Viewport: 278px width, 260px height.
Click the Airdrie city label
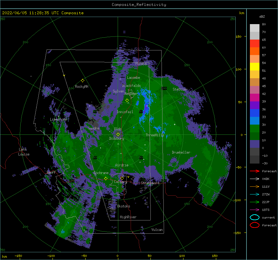pyautogui.click(x=122, y=165)
